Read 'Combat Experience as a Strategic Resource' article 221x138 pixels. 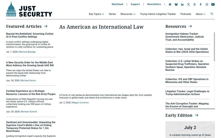(31, 93)
